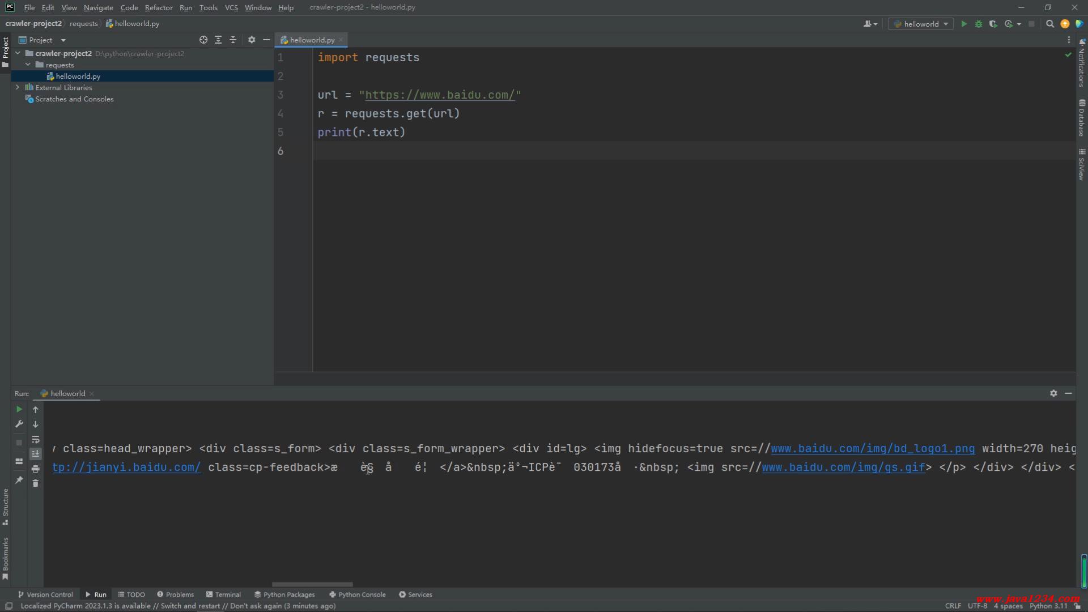This screenshot has height=612, width=1088.
Task: Toggle the SciView side panel
Action: 1082,165
